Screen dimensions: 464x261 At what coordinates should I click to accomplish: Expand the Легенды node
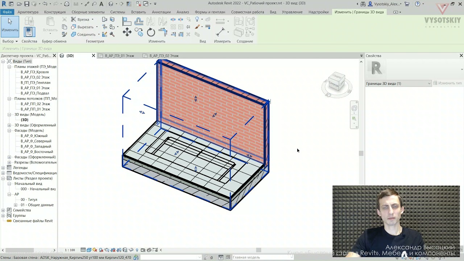(x=3, y=168)
